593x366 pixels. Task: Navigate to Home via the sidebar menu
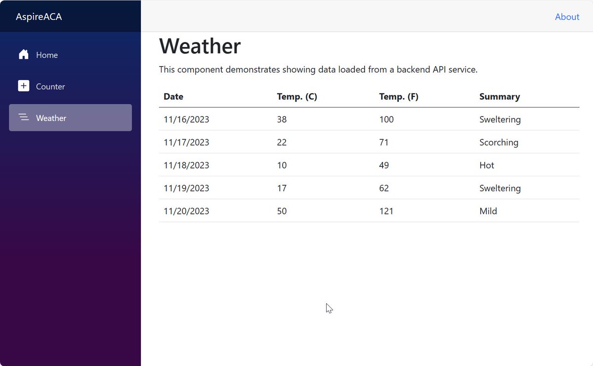pyautogui.click(x=47, y=54)
